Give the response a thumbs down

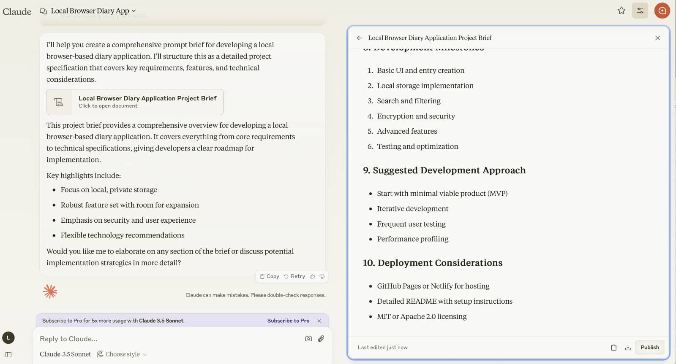(x=322, y=276)
